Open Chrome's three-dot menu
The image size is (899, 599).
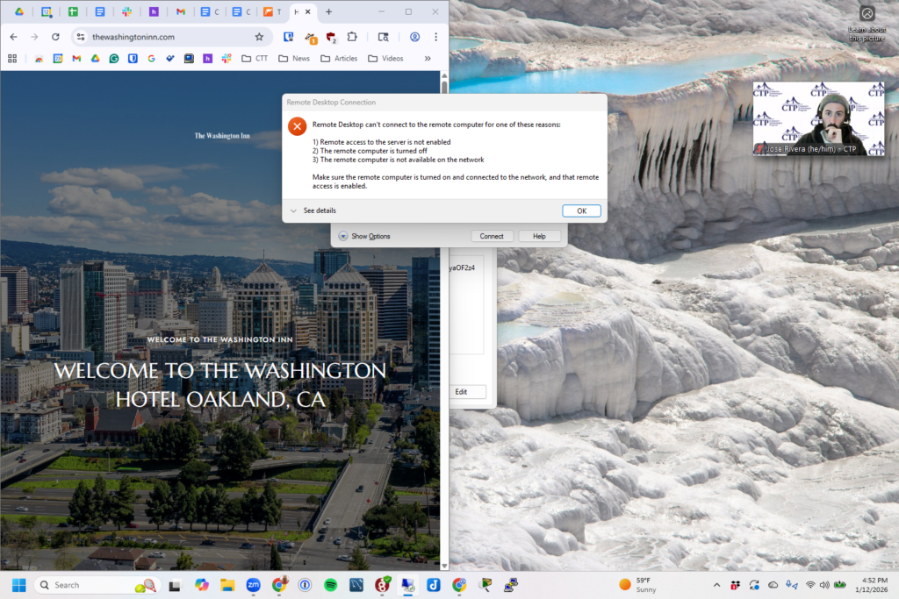click(x=435, y=37)
